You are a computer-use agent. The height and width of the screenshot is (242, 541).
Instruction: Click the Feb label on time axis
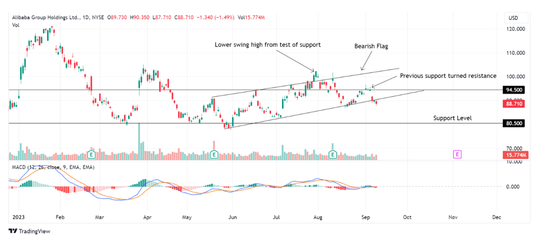[x=60, y=217]
